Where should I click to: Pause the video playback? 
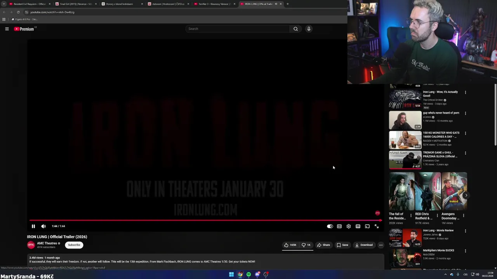coord(33,226)
